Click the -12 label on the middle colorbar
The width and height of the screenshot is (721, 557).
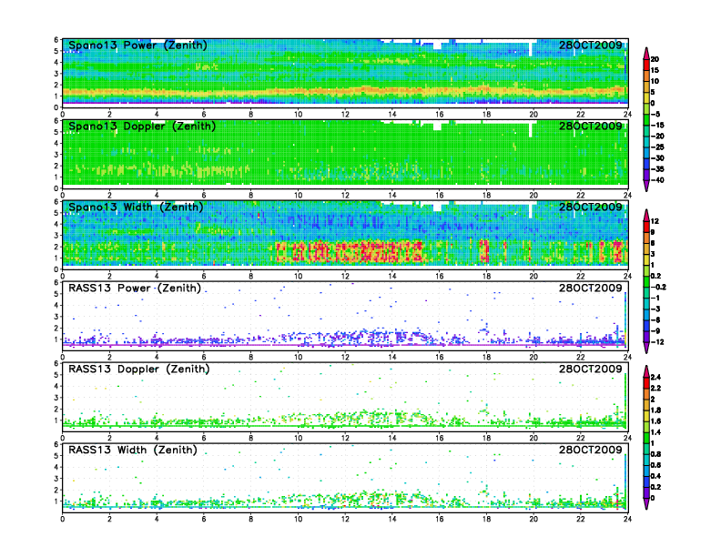[x=657, y=342]
